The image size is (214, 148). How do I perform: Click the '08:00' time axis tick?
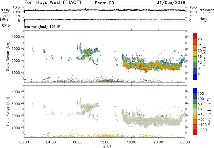coord(78,142)
